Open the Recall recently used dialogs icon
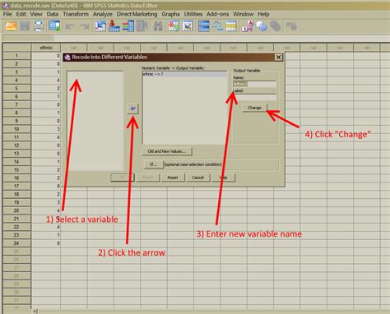Screen dimensions: 390x314 click(54, 26)
